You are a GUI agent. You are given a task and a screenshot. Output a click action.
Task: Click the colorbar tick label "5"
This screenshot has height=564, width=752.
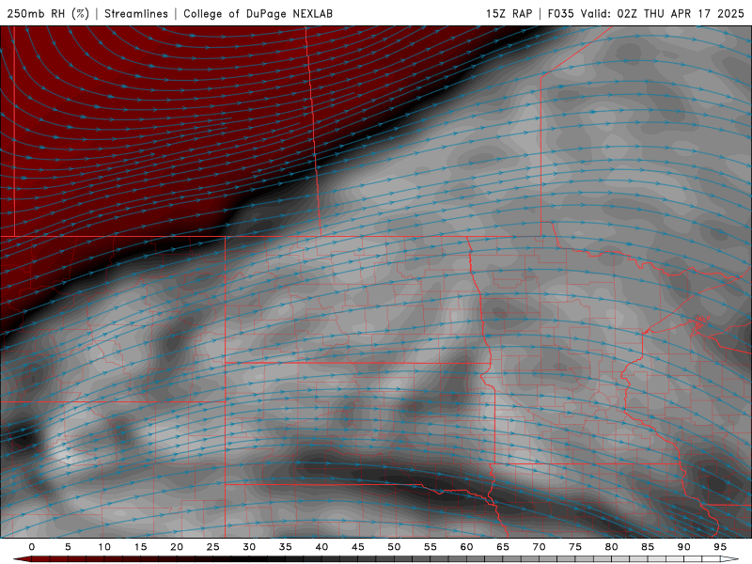click(68, 547)
